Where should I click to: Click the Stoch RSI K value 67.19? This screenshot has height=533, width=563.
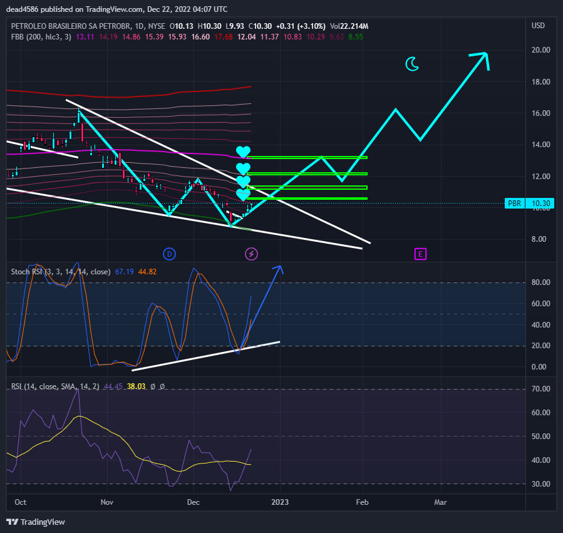click(124, 272)
